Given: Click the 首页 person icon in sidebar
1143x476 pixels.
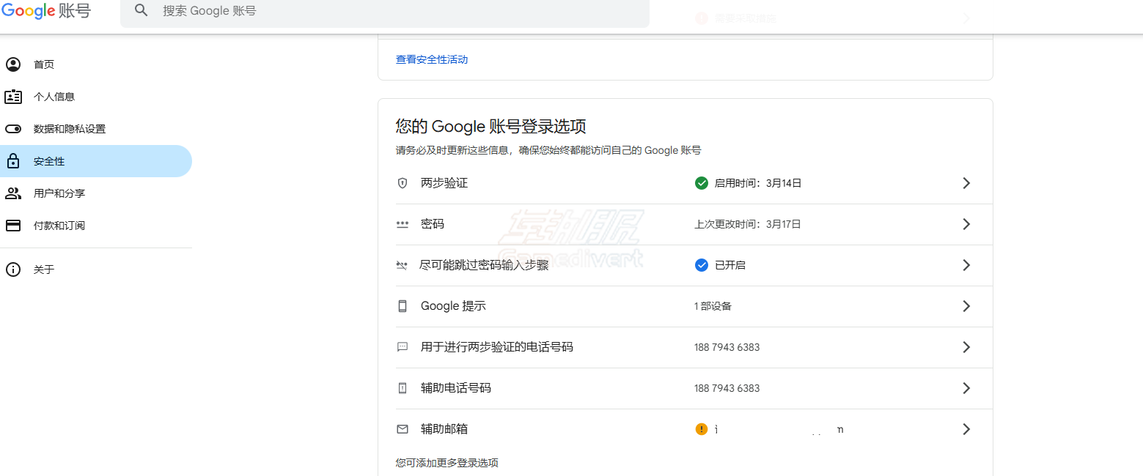Looking at the screenshot, I should pos(13,64).
